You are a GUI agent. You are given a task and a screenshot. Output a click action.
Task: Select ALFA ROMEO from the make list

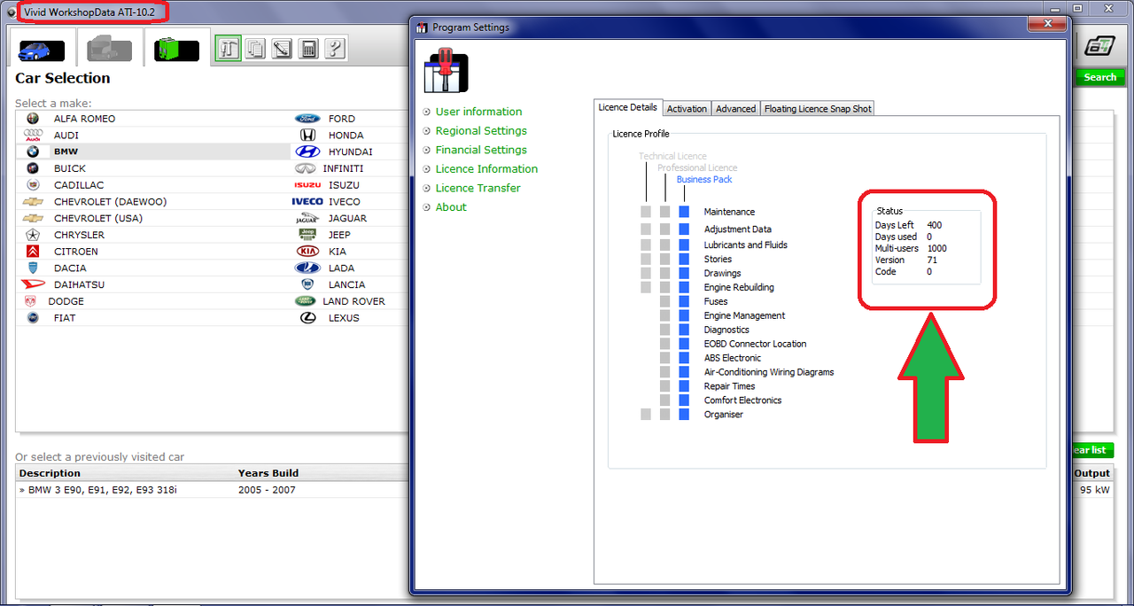tap(84, 119)
